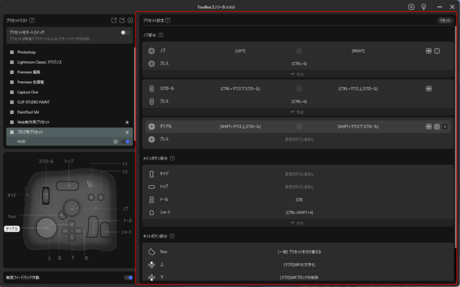Clear the ダイアル row with the X icon
This screenshot has width=460, height=287.
point(444,126)
